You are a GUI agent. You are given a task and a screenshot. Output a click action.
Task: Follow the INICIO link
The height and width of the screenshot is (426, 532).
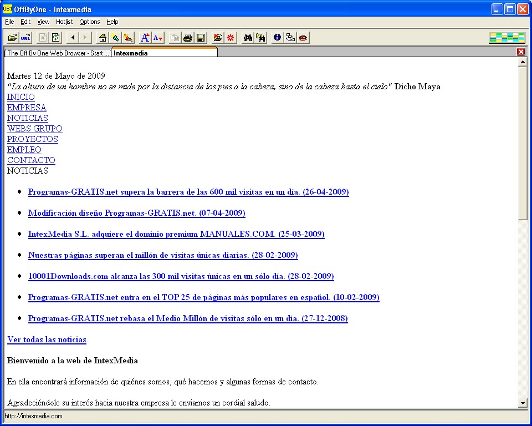coord(21,97)
